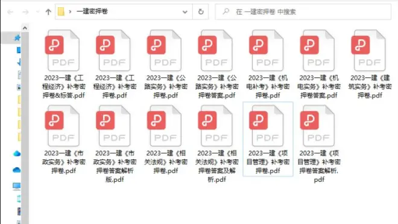Image resolution: width=398 pixels, height=224 pixels.
Task: Select 2023一建《机电实务》补考密押卷答案.pdf icon
Action: click(x=318, y=50)
